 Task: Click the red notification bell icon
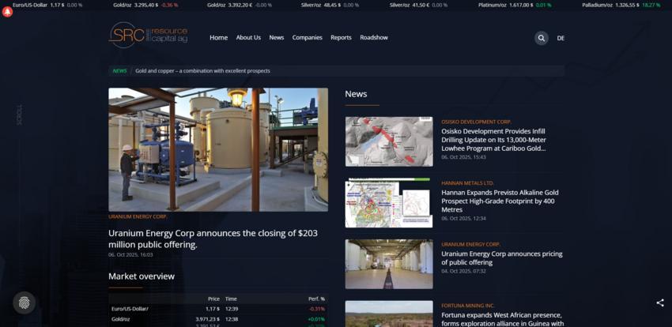coord(8,12)
